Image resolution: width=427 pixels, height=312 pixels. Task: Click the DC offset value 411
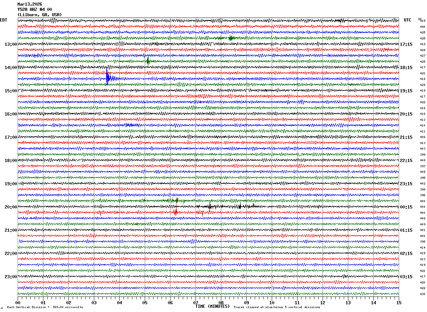click(x=422, y=131)
